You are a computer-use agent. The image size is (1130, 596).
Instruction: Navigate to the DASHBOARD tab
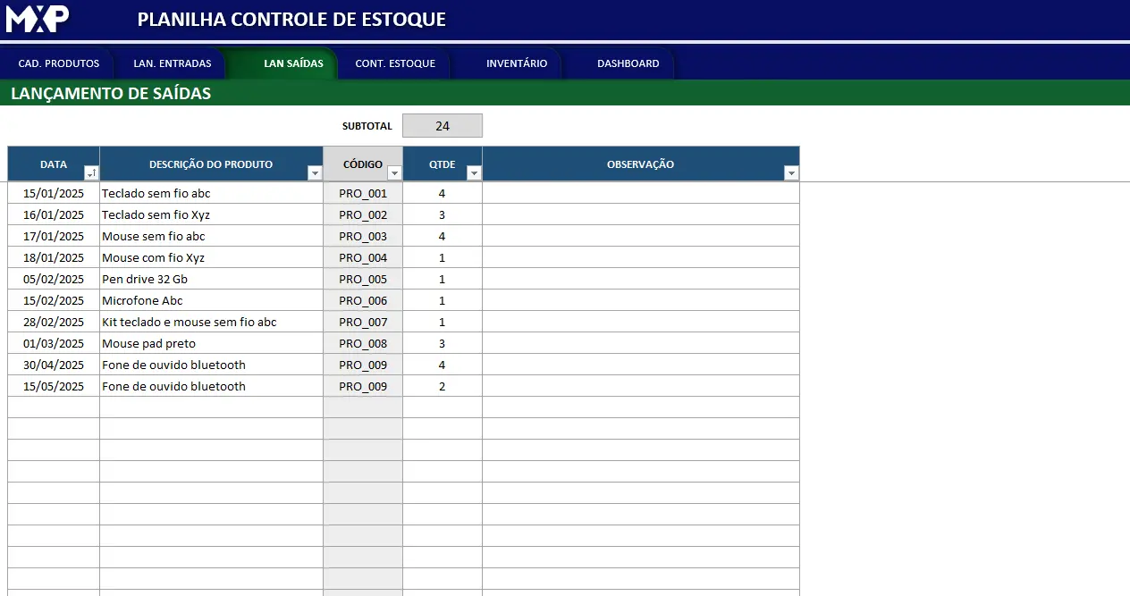628,63
